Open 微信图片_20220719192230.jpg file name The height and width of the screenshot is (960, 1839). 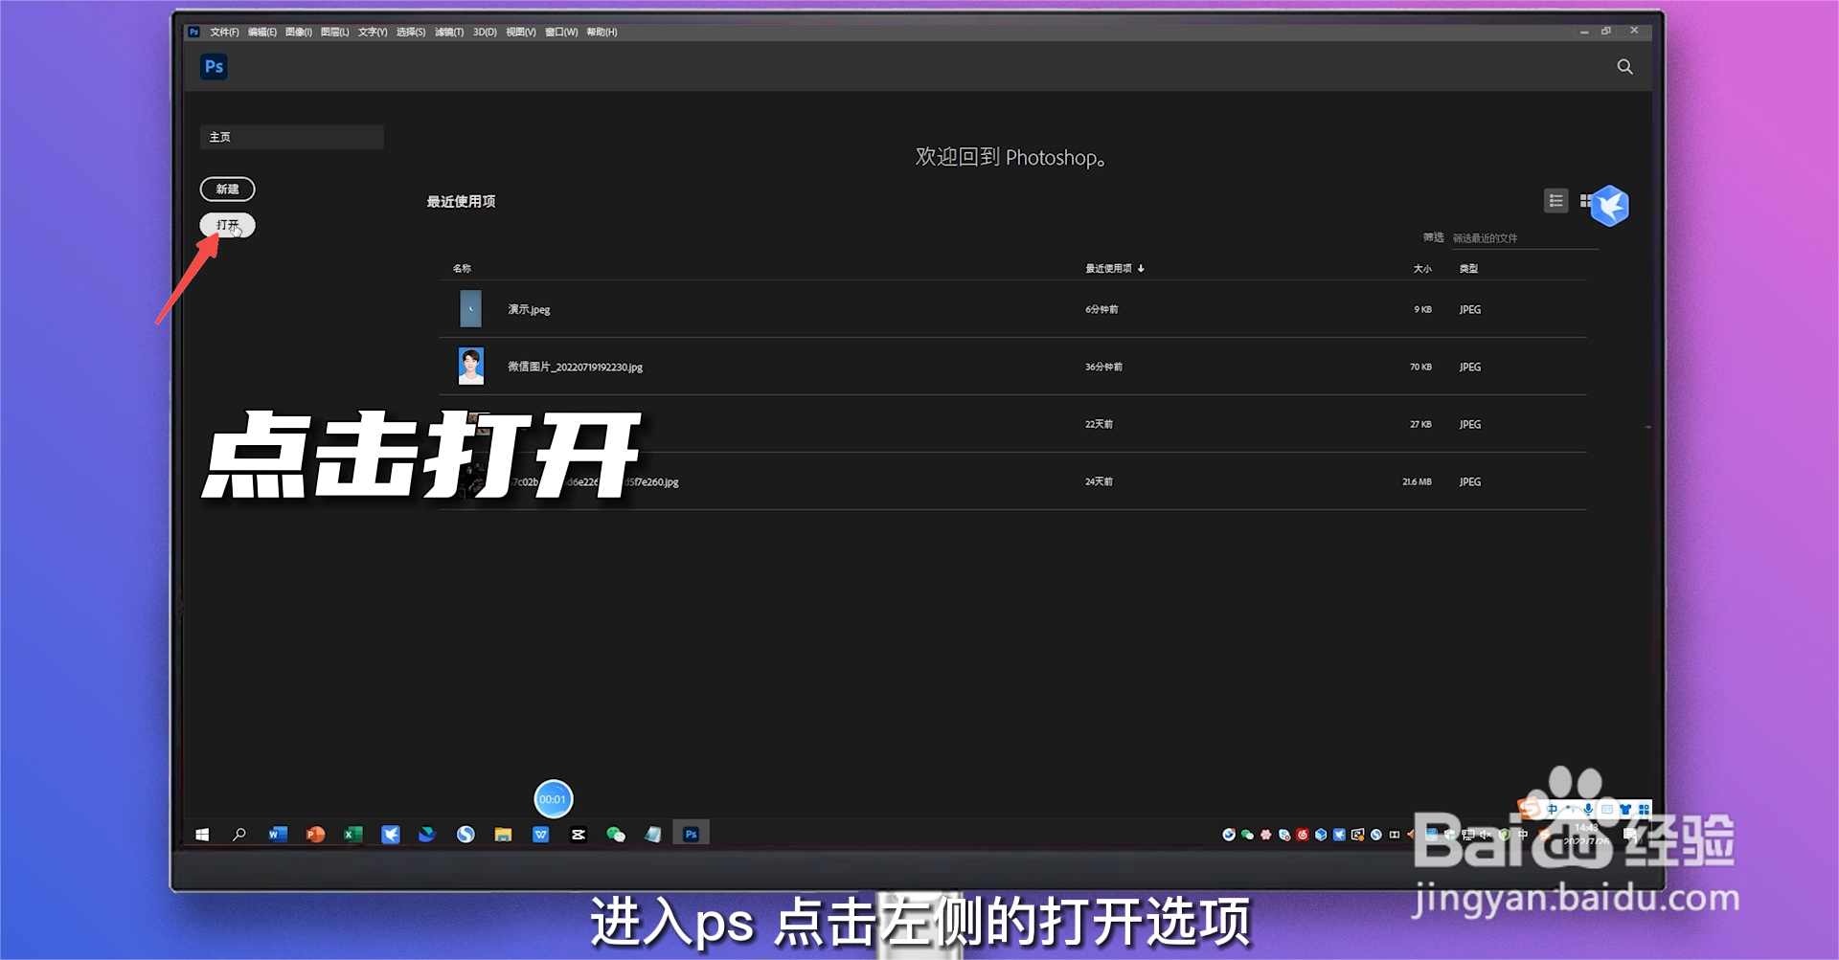click(575, 367)
